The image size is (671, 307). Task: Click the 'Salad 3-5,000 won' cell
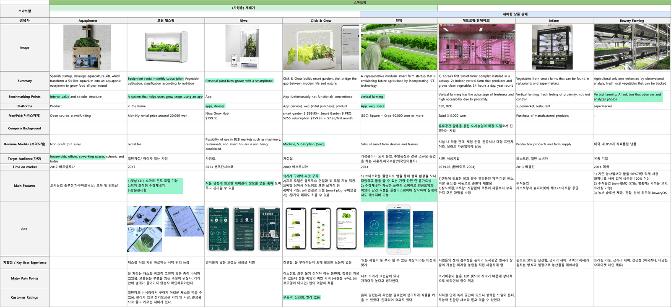pos(476,116)
